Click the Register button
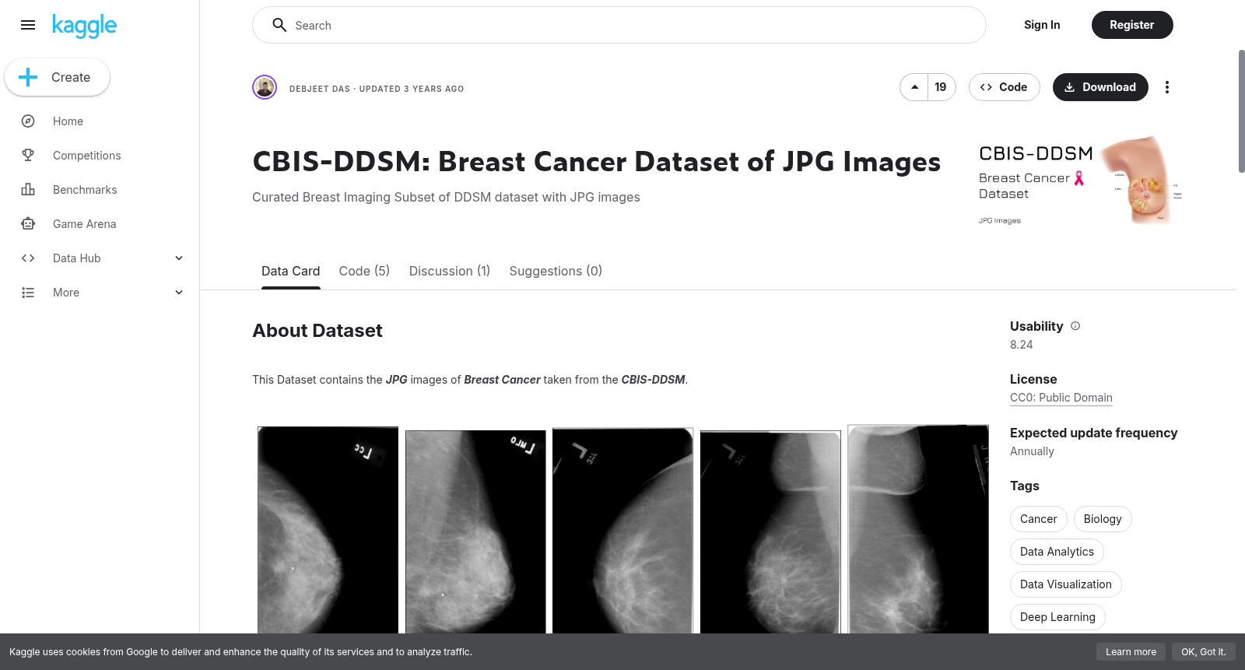The image size is (1245, 670). (1132, 25)
